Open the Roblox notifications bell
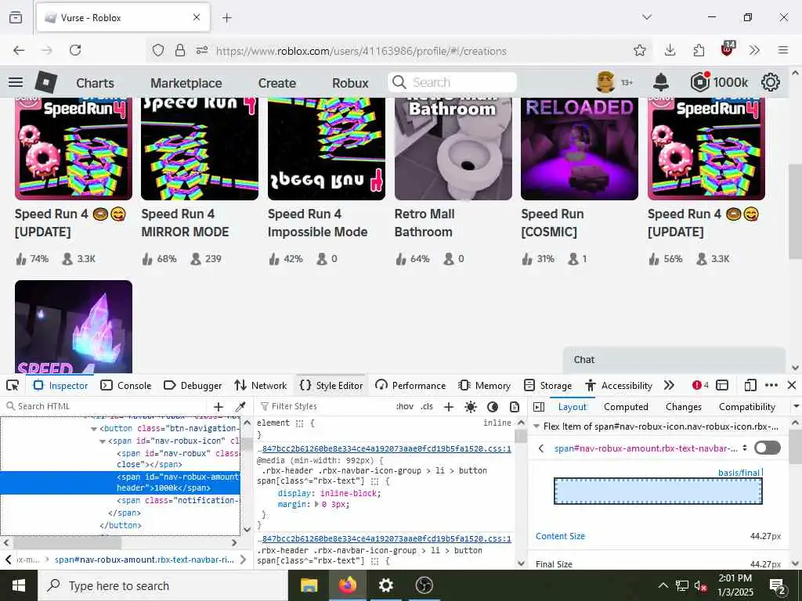 [x=661, y=82]
